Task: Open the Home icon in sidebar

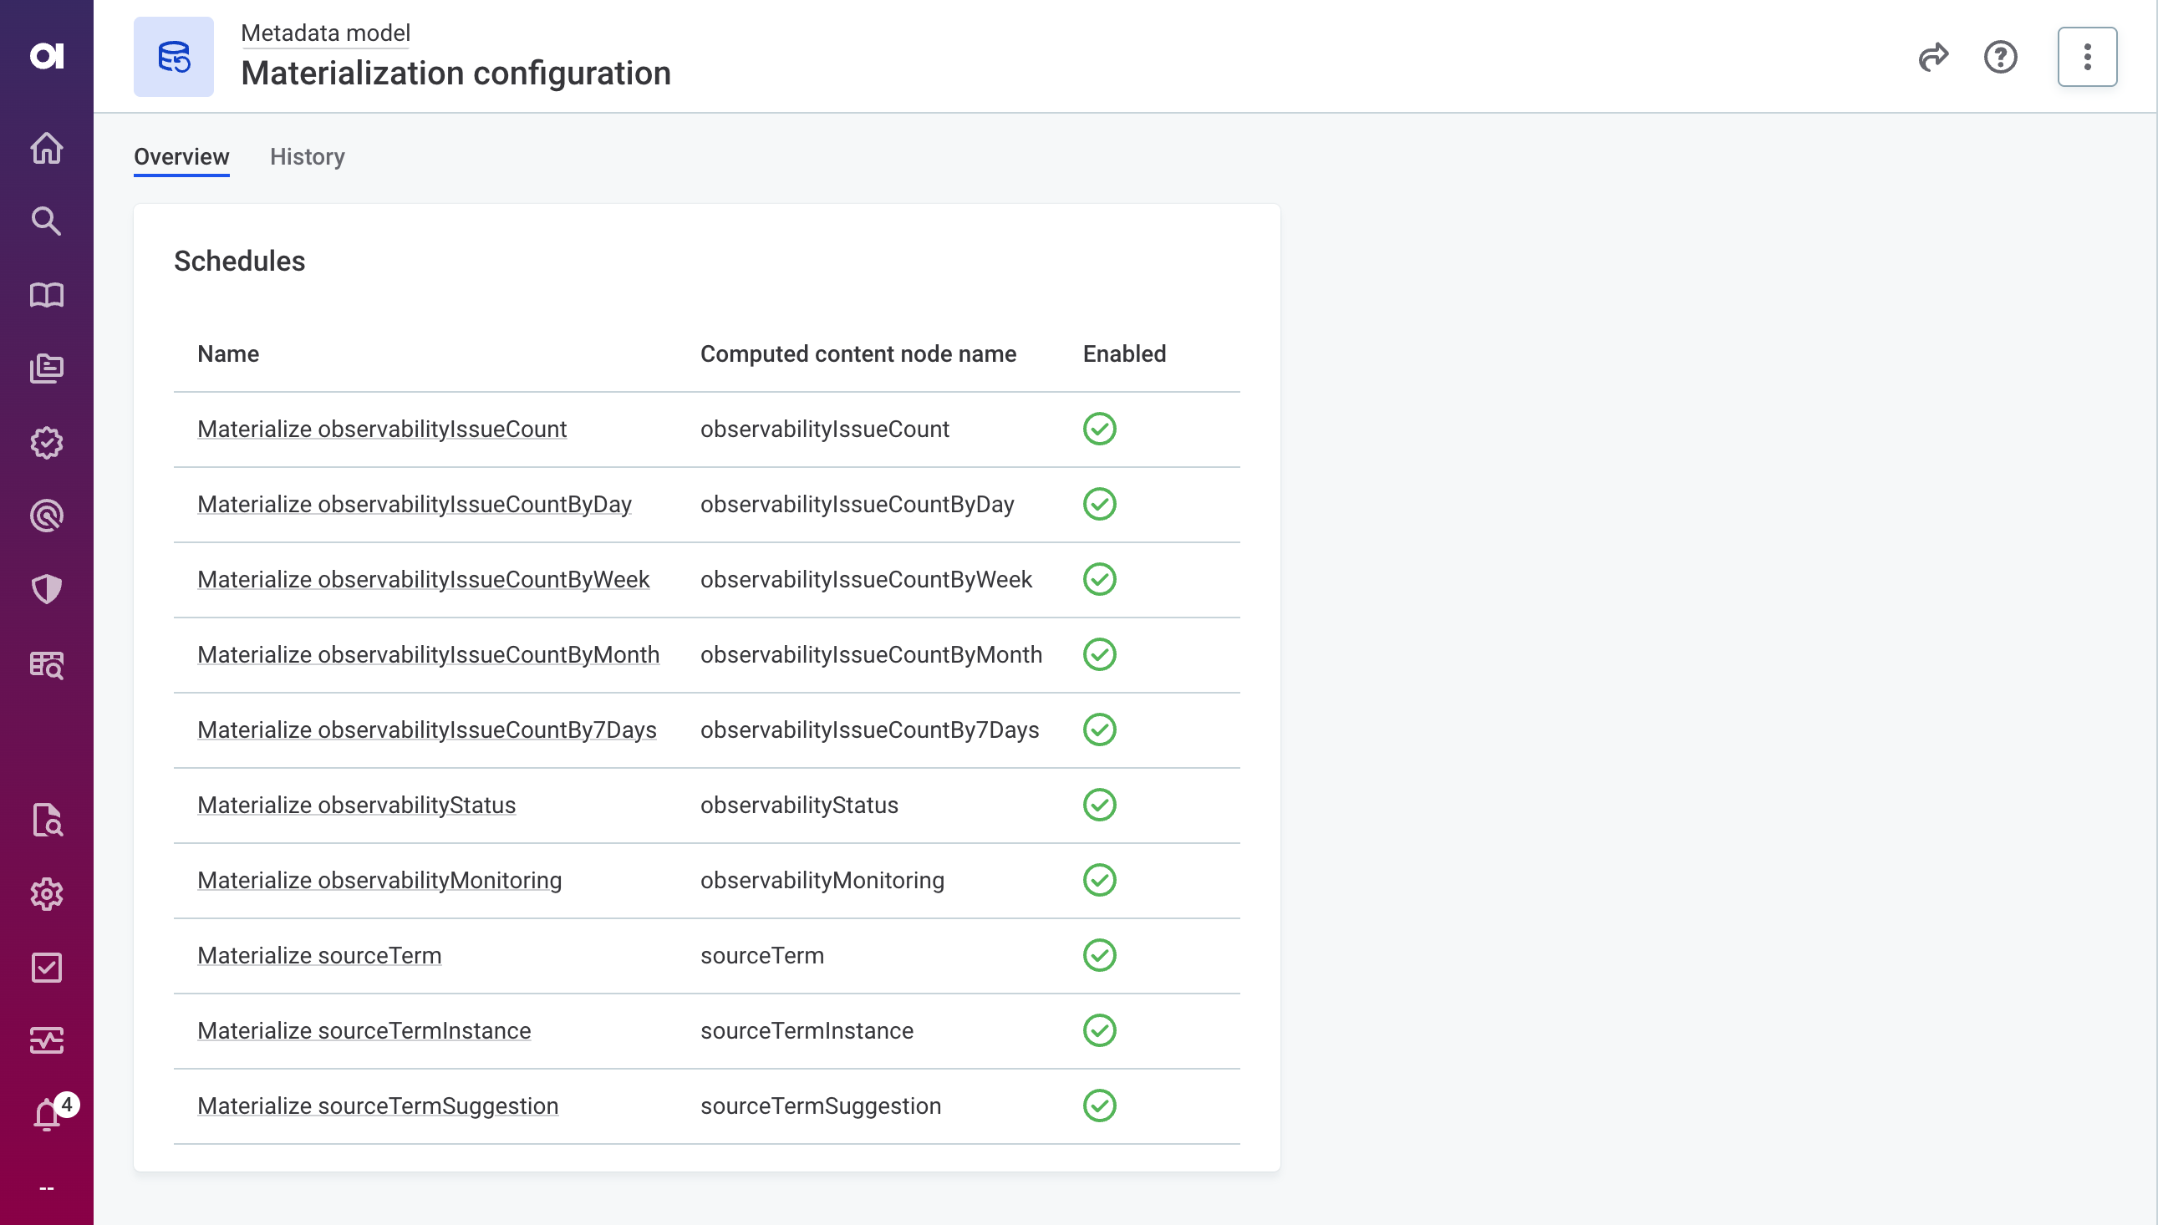Action: pos(46,148)
